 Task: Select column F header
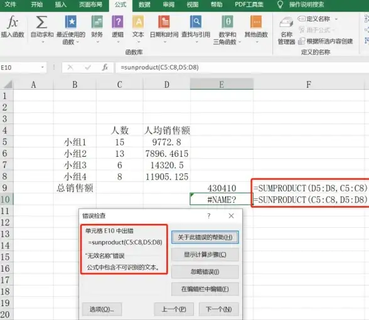tap(309, 85)
